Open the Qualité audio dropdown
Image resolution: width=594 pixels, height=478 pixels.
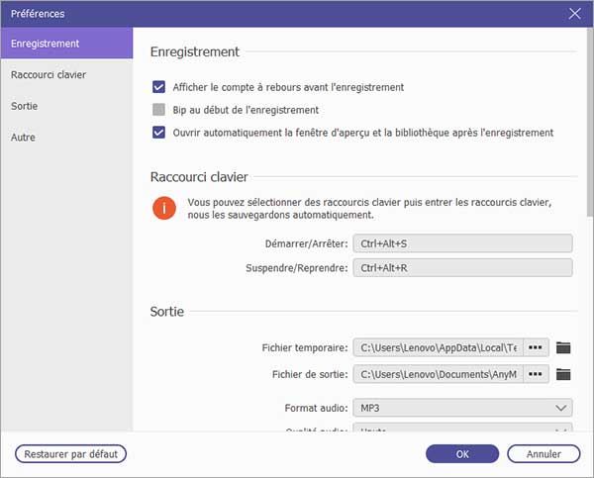click(463, 429)
